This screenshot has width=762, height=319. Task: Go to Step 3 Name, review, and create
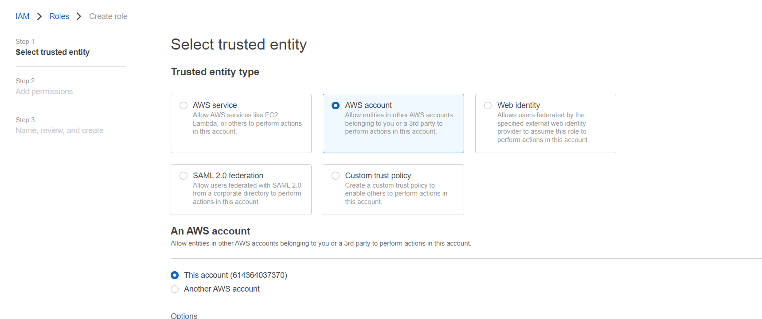(x=59, y=131)
